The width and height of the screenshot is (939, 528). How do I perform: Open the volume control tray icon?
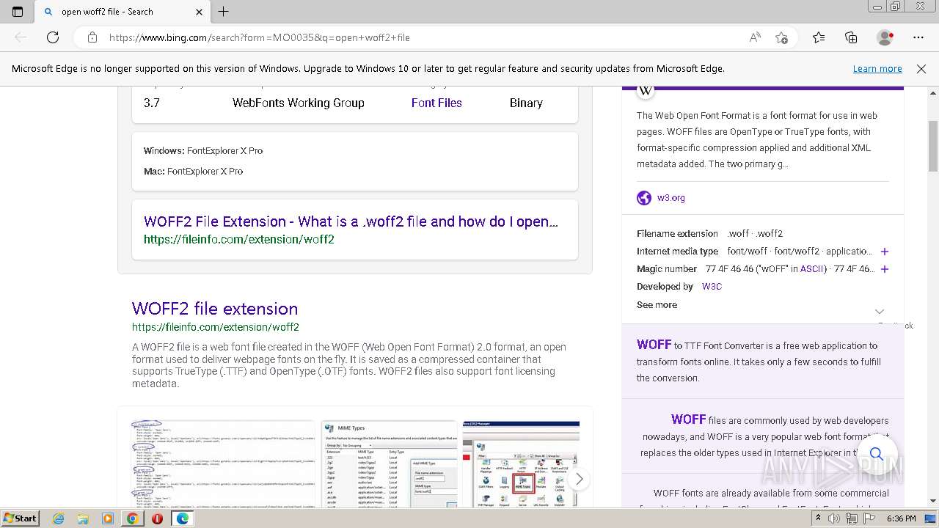click(x=834, y=518)
